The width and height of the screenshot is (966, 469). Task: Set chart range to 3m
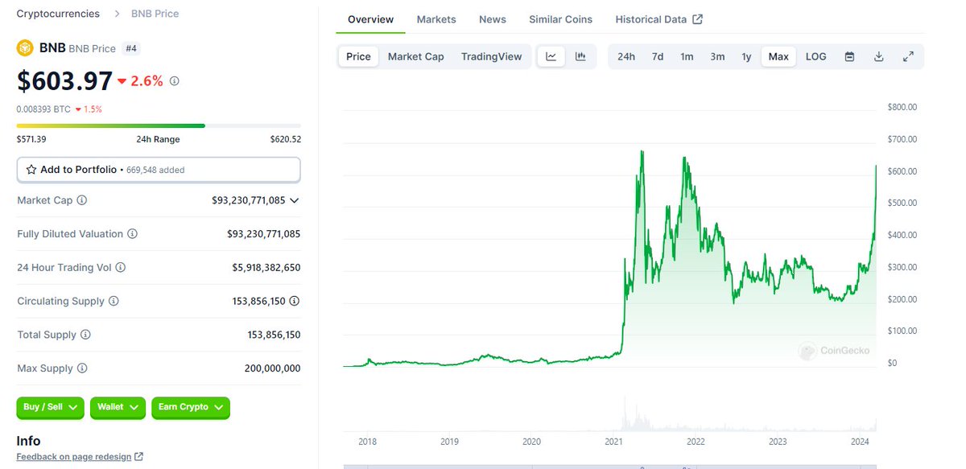(x=717, y=56)
